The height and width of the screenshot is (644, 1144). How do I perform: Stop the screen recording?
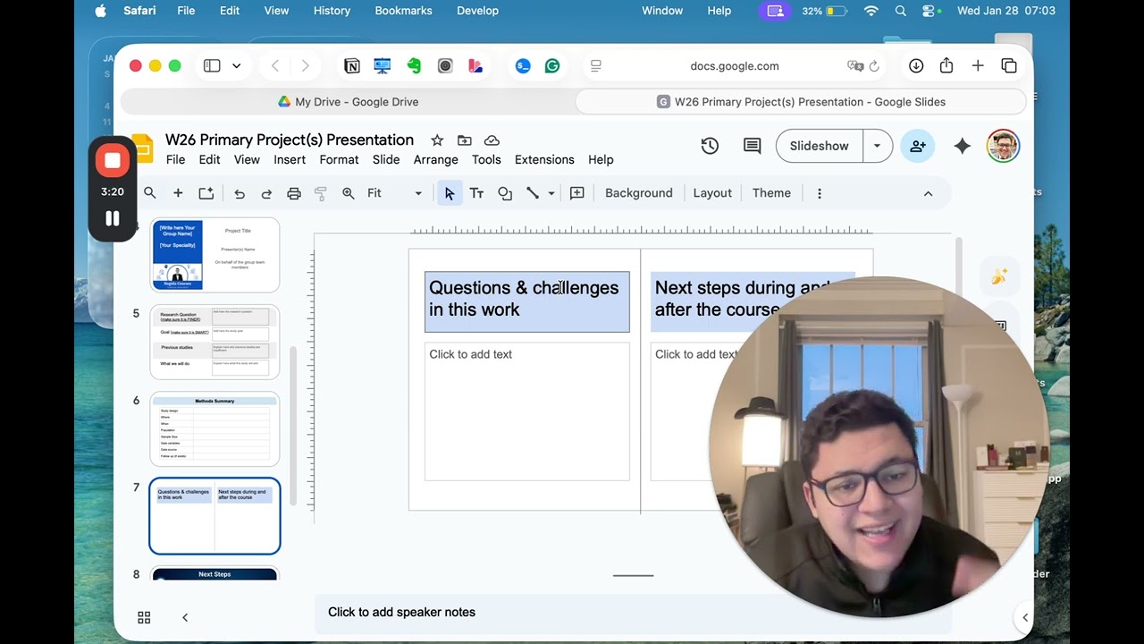(x=113, y=161)
